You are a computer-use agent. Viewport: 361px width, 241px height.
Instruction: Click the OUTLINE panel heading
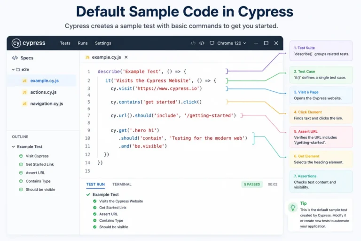(x=20, y=137)
